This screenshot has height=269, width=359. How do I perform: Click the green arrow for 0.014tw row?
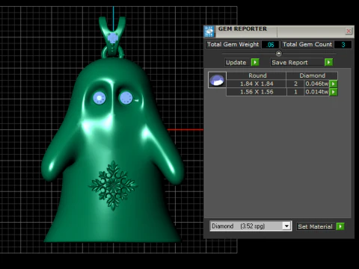click(x=334, y=92)
